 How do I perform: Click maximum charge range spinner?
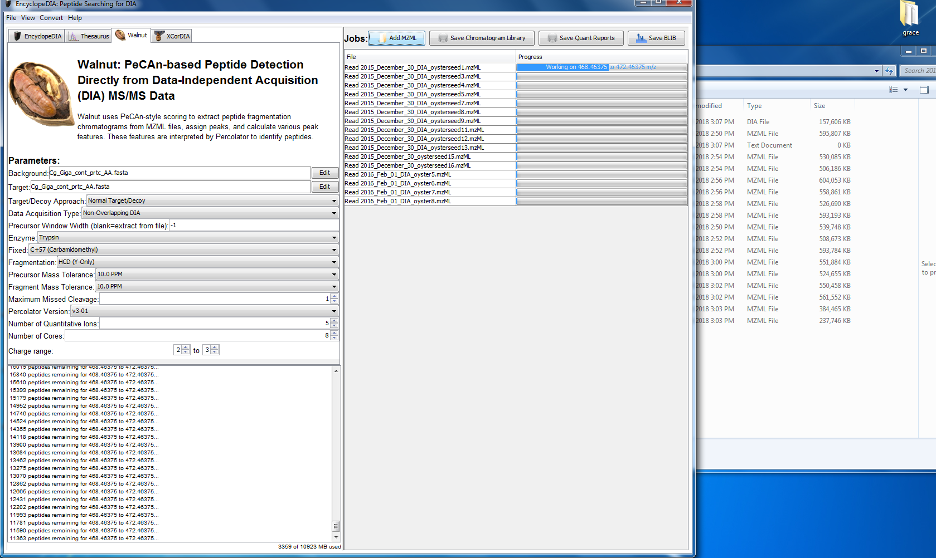[215, 350]
